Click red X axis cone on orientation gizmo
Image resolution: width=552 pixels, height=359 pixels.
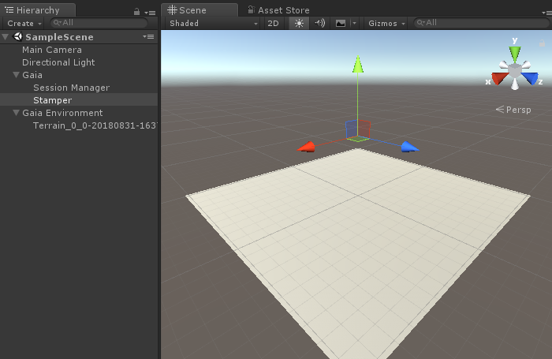pyautogui.click(x=498, y=78)
